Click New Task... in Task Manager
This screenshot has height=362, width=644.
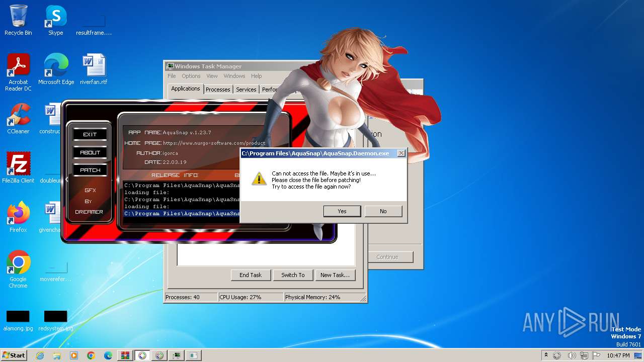pyautogui.click(x=335, y=275)
